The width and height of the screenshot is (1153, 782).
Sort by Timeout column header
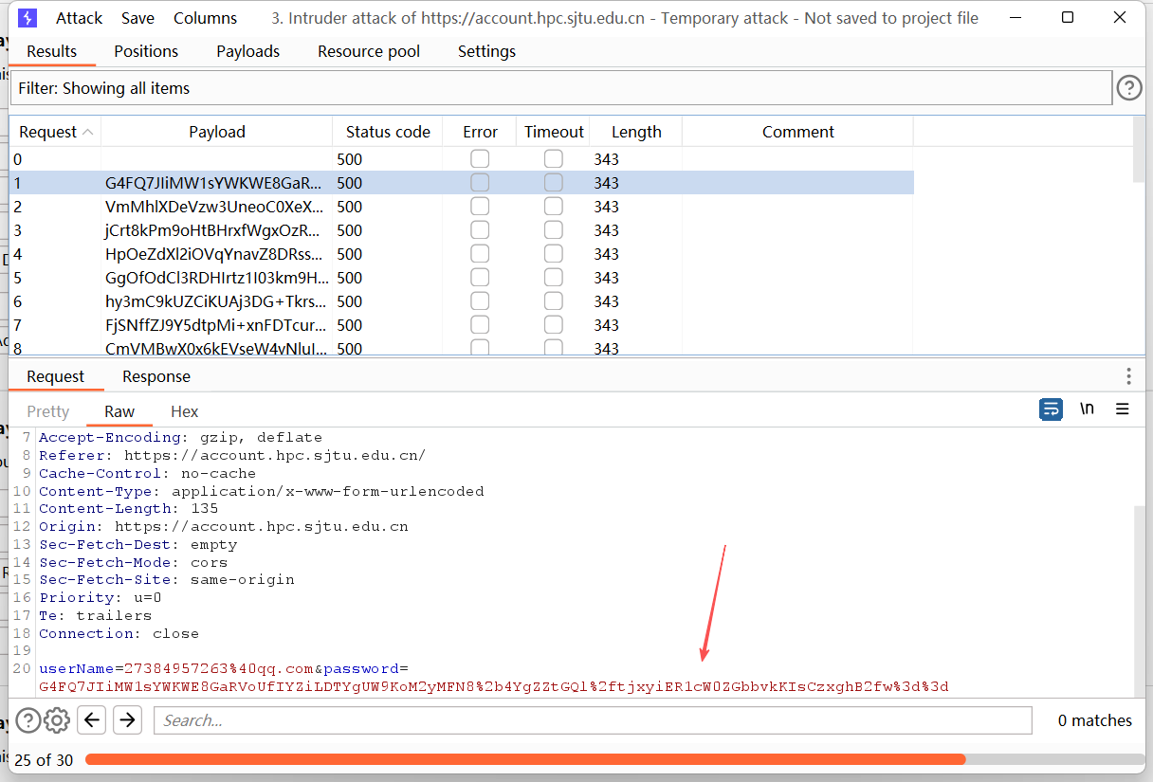pyautogui.click(x=554, y=132)
